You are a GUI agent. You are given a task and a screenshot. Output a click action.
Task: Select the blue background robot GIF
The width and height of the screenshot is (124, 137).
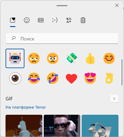[x=100, y=126]
